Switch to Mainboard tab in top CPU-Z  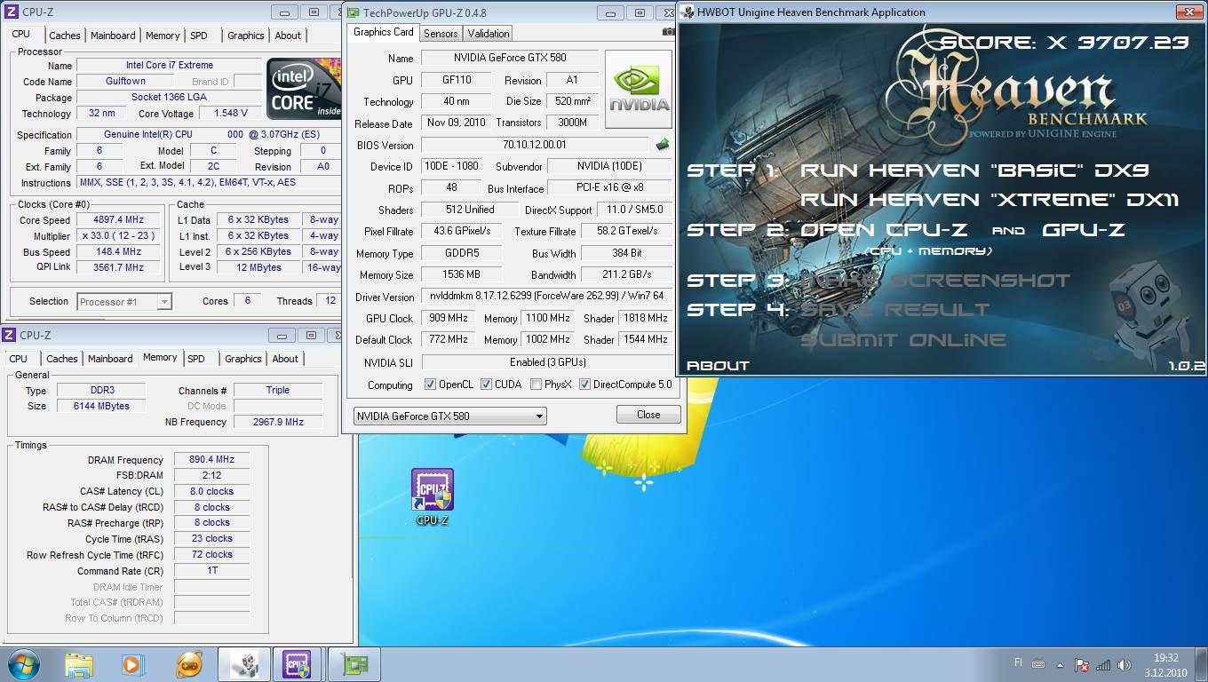click(113, 36)
